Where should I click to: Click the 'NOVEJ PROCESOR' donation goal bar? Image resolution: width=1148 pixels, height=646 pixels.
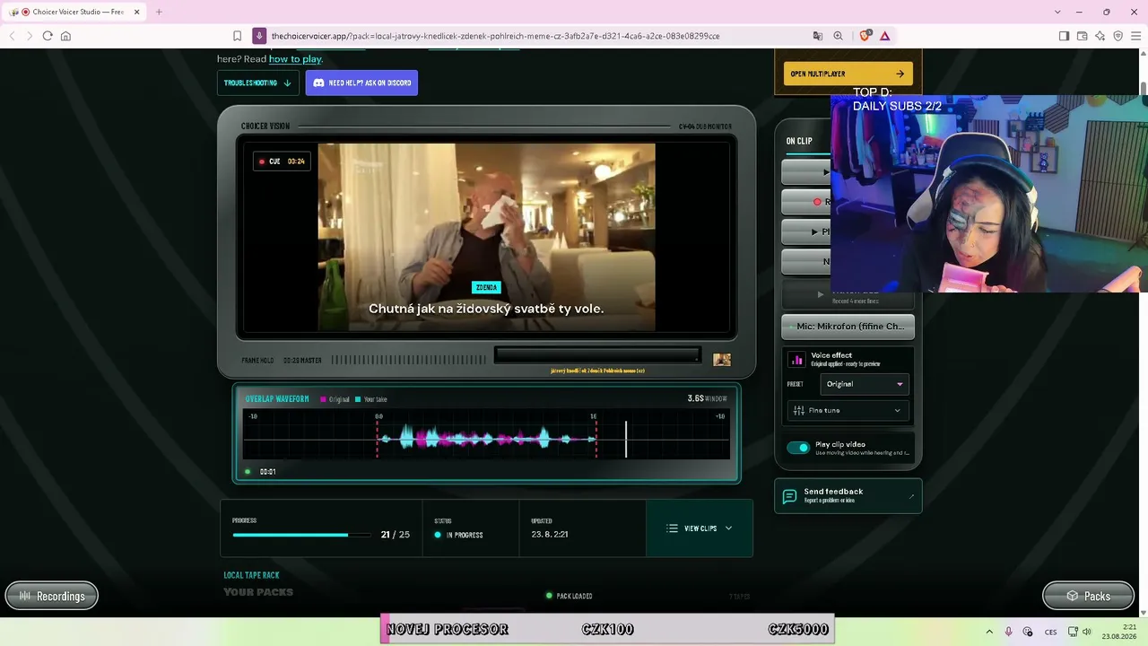(x=607, y=629)
